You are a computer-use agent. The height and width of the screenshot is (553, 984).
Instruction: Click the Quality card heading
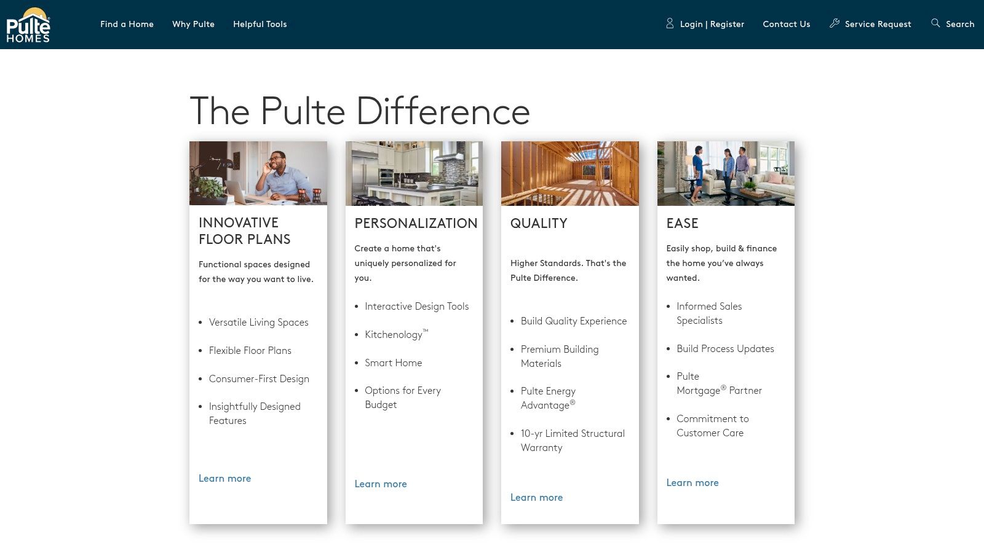539,223
